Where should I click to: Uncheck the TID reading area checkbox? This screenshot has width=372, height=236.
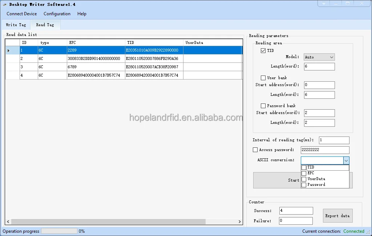point(263,51)
